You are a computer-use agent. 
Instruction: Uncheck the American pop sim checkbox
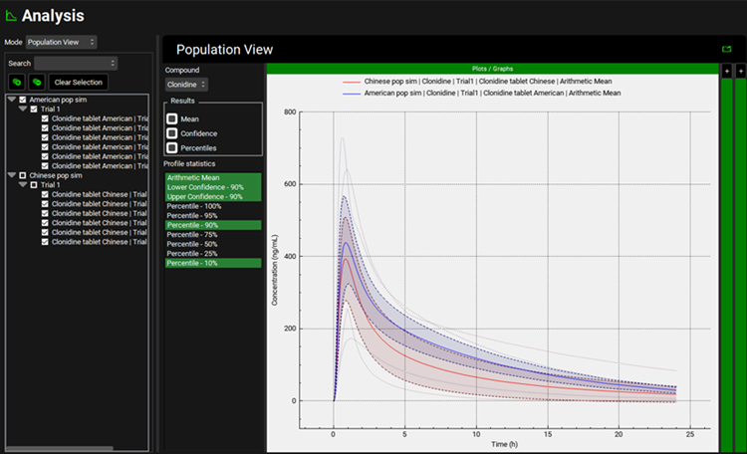point(22,100)
